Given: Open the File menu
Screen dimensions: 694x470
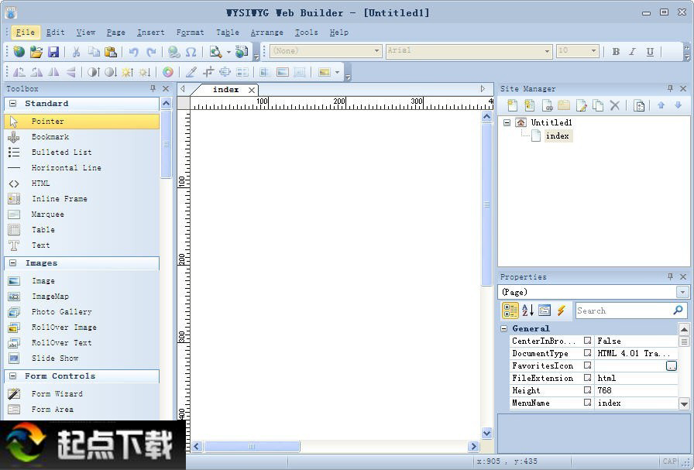Looking at the screenshot, I should [x=26, y=33].
